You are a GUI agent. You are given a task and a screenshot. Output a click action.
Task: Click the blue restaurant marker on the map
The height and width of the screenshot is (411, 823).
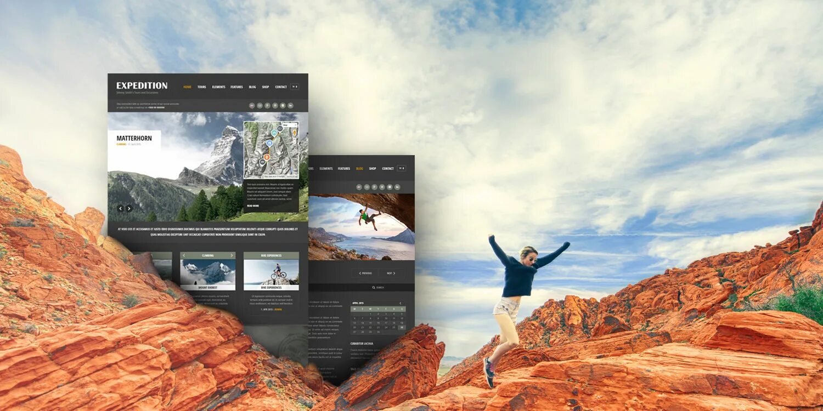269,143
